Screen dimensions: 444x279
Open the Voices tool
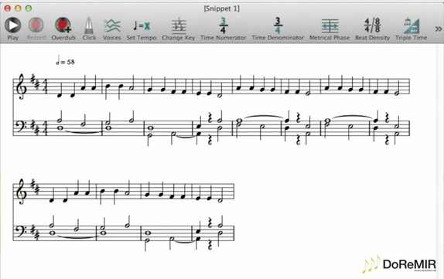(112, 29)
